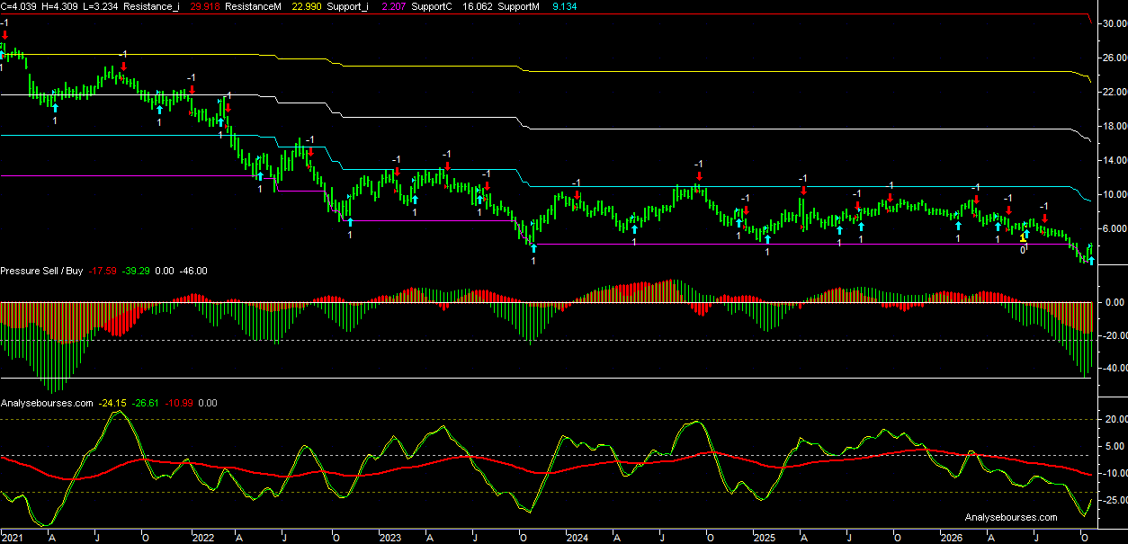This screenshot has width=1128, height=544.
Task: Select the SupportC label in header
Action: pyautogui.click(x=432, y=6)
